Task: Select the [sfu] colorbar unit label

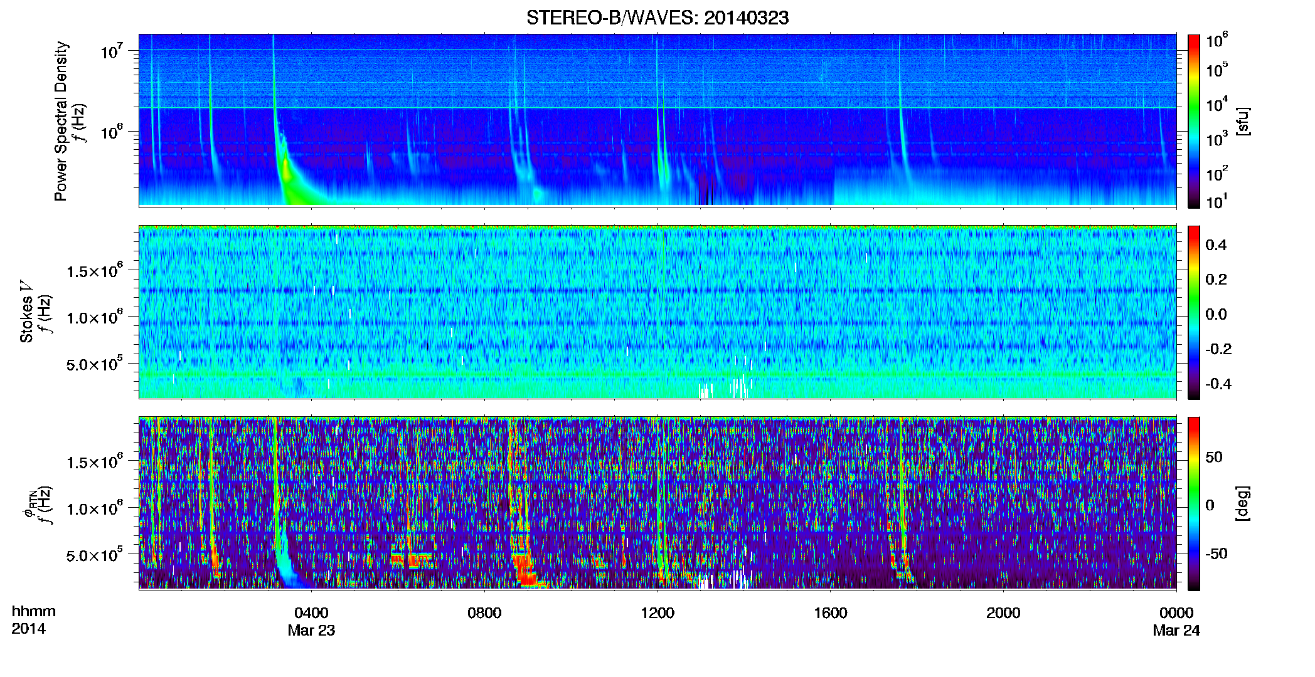Action: 1243,121
